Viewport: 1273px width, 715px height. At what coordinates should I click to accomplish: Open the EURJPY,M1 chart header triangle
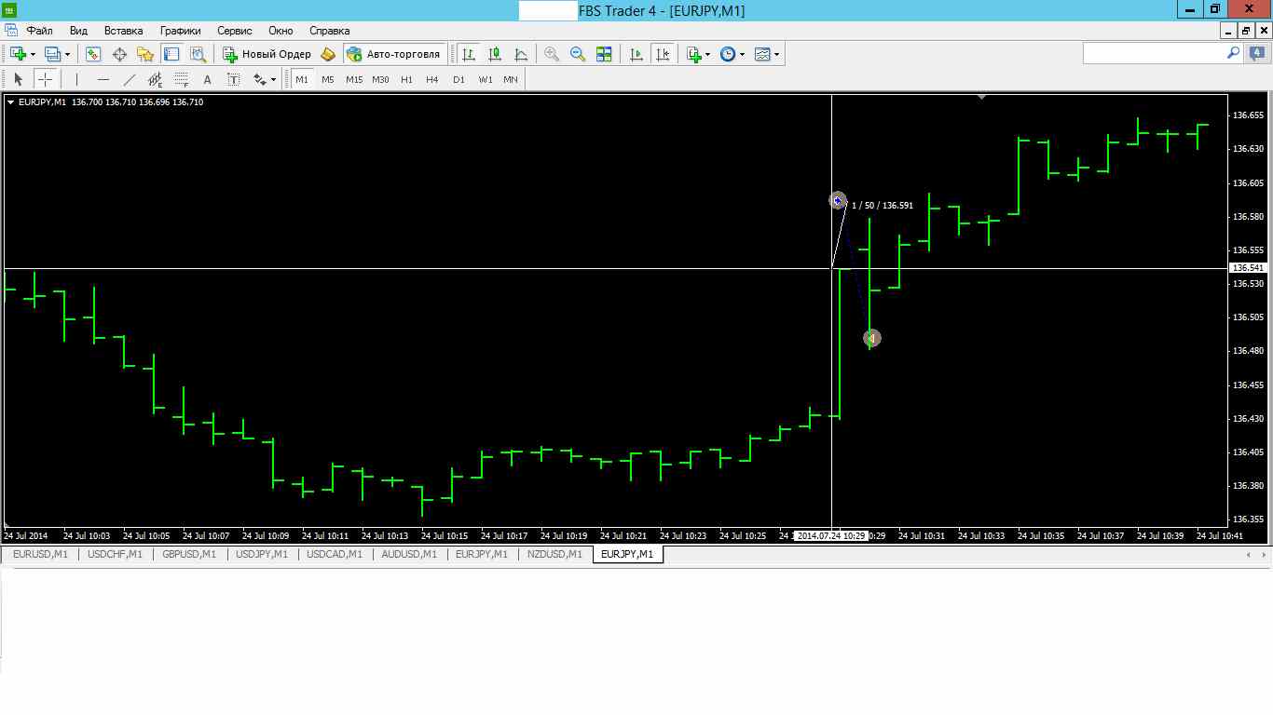(x=10, y=102)
